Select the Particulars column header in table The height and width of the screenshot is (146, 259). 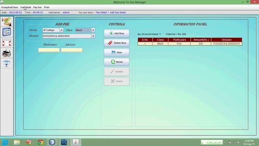coord(180,40)
